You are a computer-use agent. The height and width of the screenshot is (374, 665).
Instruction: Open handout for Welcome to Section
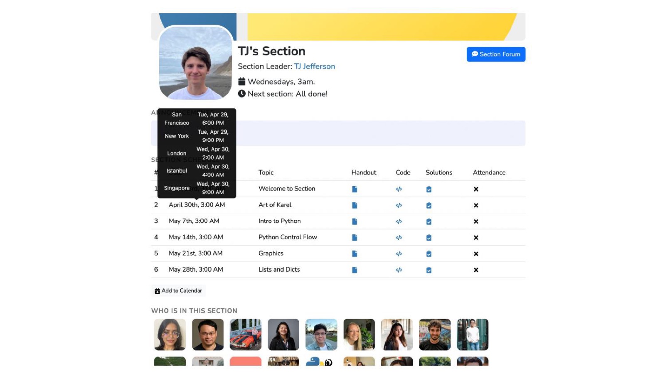355,189
